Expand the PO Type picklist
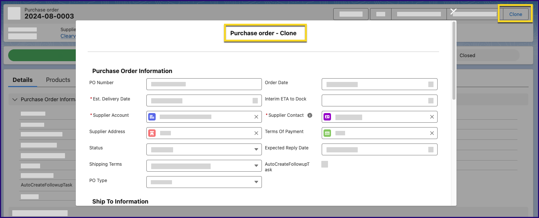The image size is (539, 218). (x=204, y=182)
